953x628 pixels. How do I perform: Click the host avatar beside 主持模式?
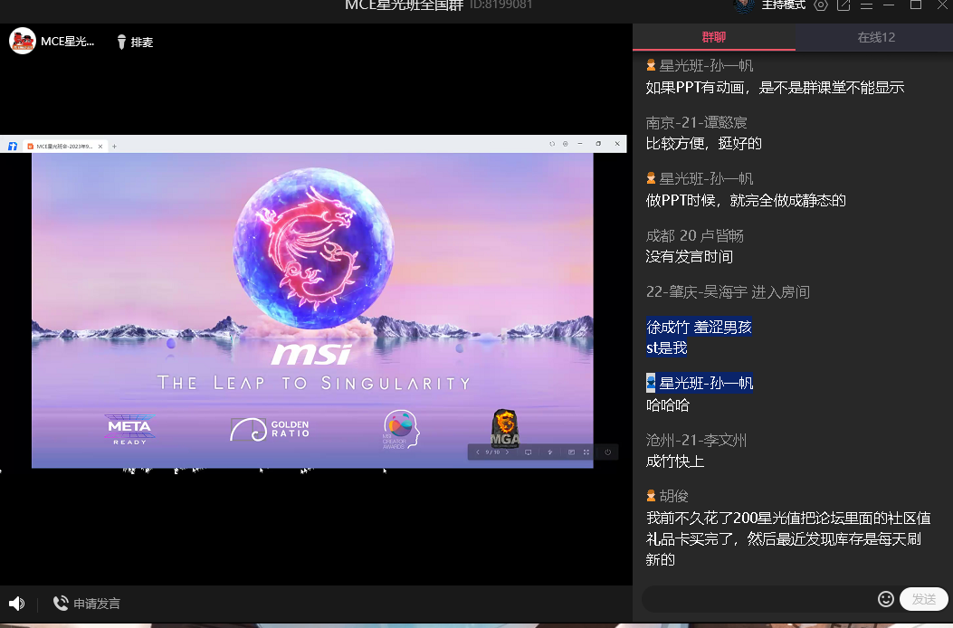coord(744,5)
